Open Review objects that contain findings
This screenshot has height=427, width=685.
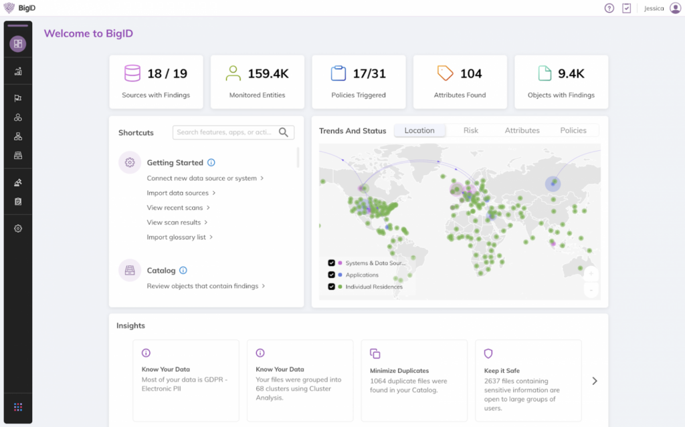(x=202, y=286)
